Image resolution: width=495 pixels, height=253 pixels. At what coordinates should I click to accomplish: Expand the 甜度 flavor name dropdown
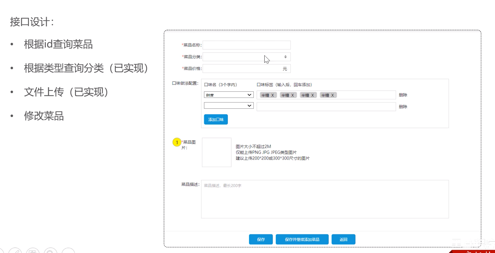point(229,95)
